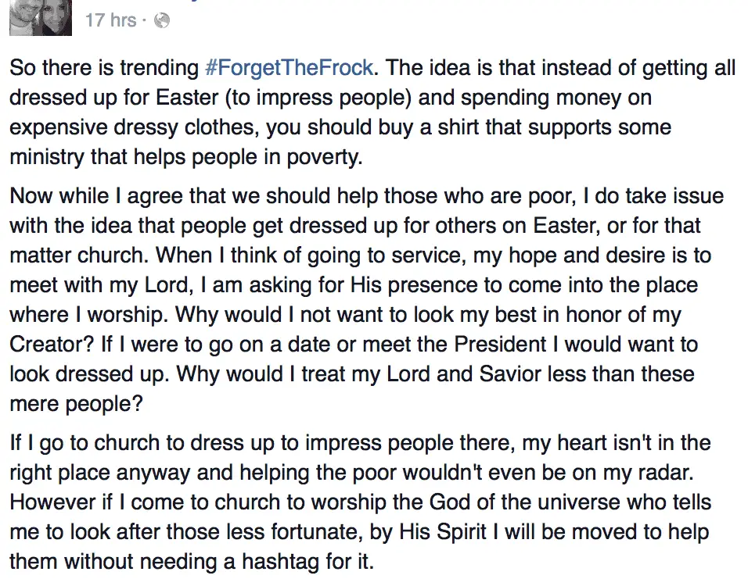Click the globe public privacy icon

tap(162, 20)
